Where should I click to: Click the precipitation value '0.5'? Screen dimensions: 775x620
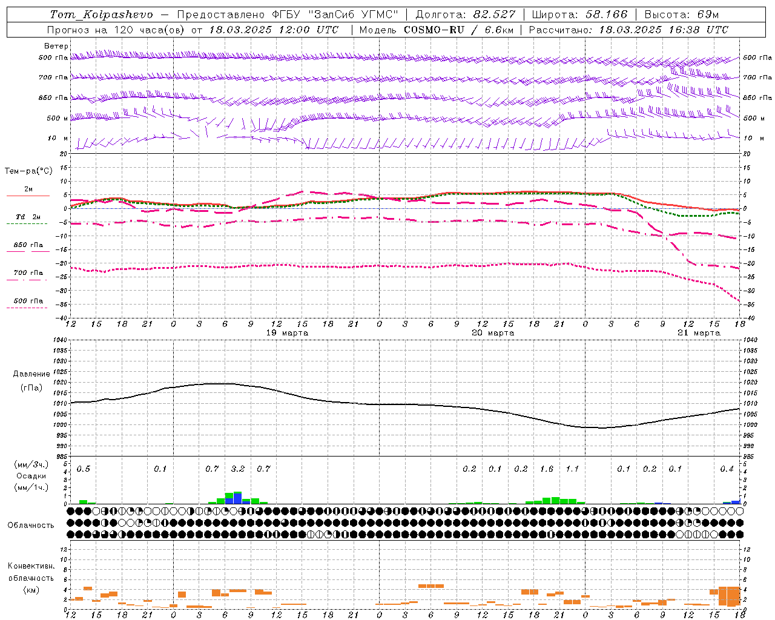click(x=84, y=469)
